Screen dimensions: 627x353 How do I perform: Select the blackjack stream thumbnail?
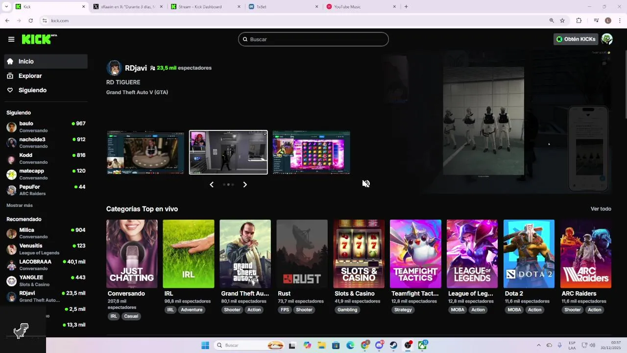point(145,152)
